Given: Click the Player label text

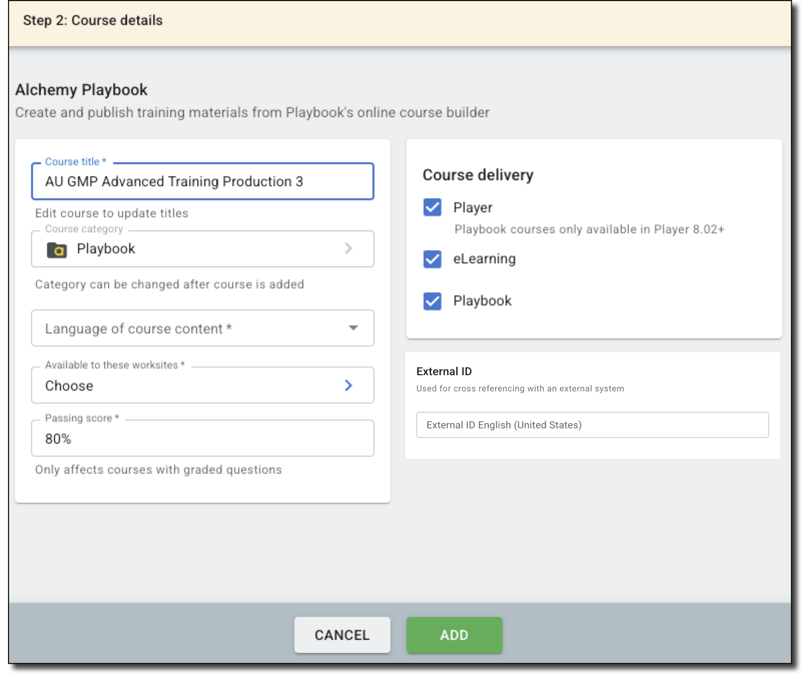Looking at the screenshot, I should [473, 208].
